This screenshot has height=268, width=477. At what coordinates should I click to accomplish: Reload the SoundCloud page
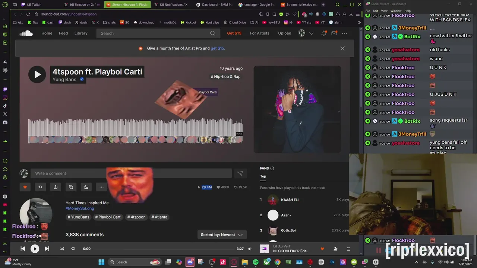pyautogui.click(x=28, y=14)
